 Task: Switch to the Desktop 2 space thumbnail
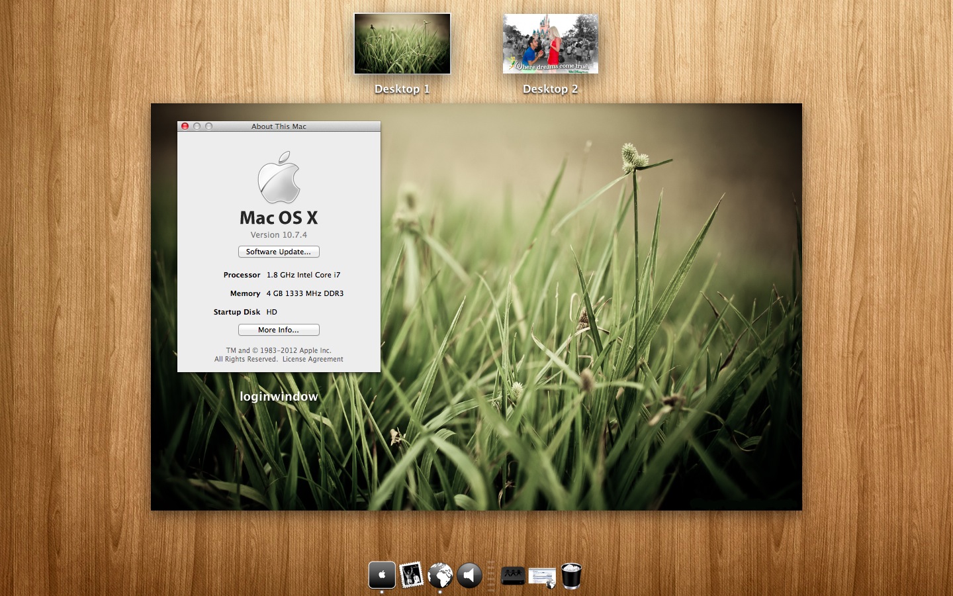(551, 44)
